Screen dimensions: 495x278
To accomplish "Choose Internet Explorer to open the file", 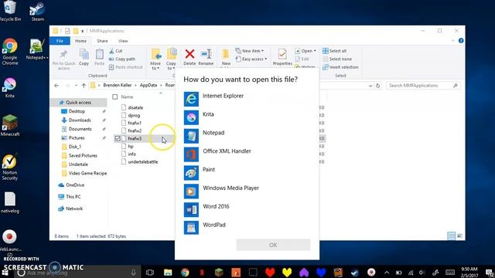I will point(247,99).
